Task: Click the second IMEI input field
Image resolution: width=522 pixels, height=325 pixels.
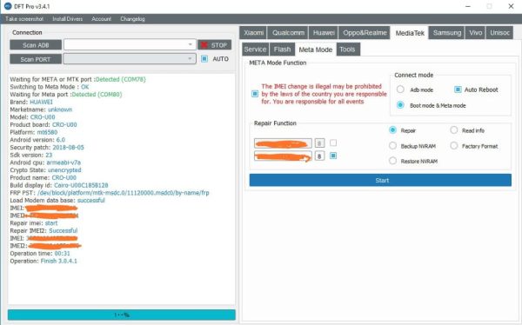Action: pyautogui.click(x=283, y=156)
